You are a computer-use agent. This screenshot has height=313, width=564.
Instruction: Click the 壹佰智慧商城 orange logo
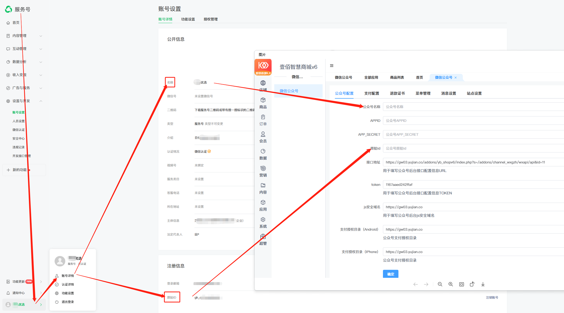click(x=263, y=67)
